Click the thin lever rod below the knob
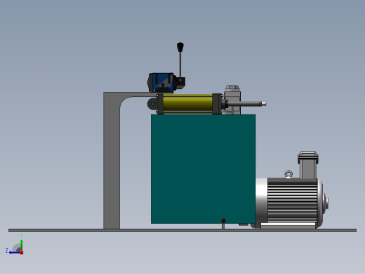The height and width of the screenshot is (274, 365). 180,65
